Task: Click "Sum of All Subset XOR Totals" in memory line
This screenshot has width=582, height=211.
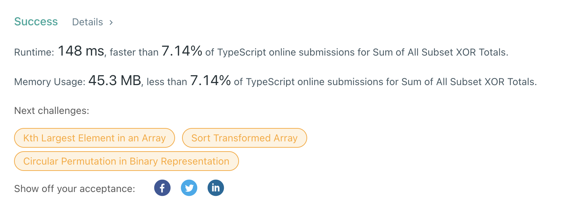Action: (468, 82)
